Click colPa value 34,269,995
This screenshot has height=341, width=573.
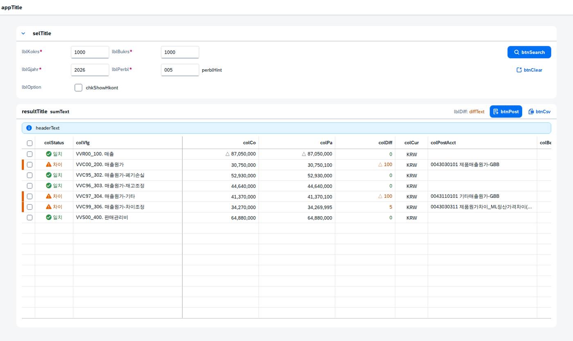320,208
